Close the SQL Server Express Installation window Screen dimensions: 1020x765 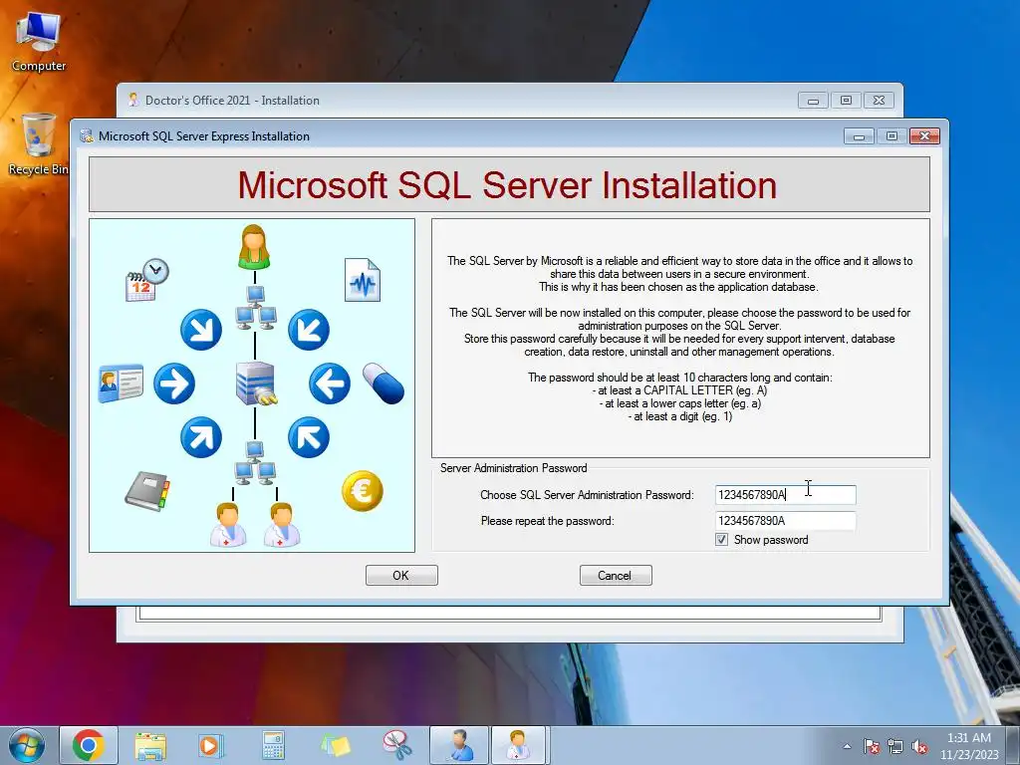tap(924, 135)
